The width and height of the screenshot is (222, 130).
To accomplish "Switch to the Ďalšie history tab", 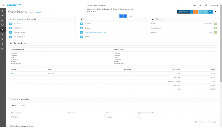I will point(23,106).
